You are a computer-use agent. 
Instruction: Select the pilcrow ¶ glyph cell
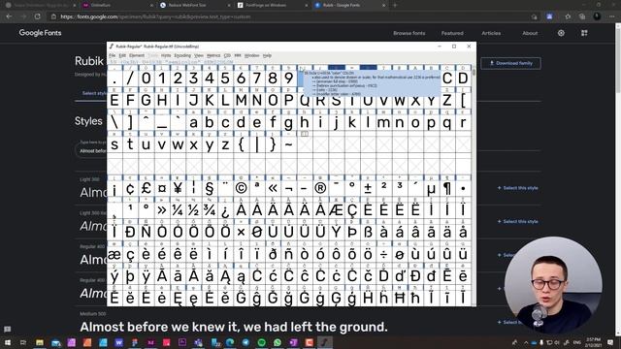tap(447, 188)
